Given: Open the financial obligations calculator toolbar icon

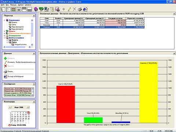Looking at the screenshot, I should tap(47, 9).
